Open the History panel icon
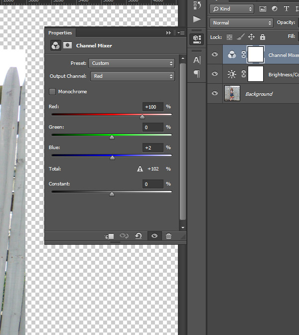Screen dimensions: 299x335 pos(197,5)
